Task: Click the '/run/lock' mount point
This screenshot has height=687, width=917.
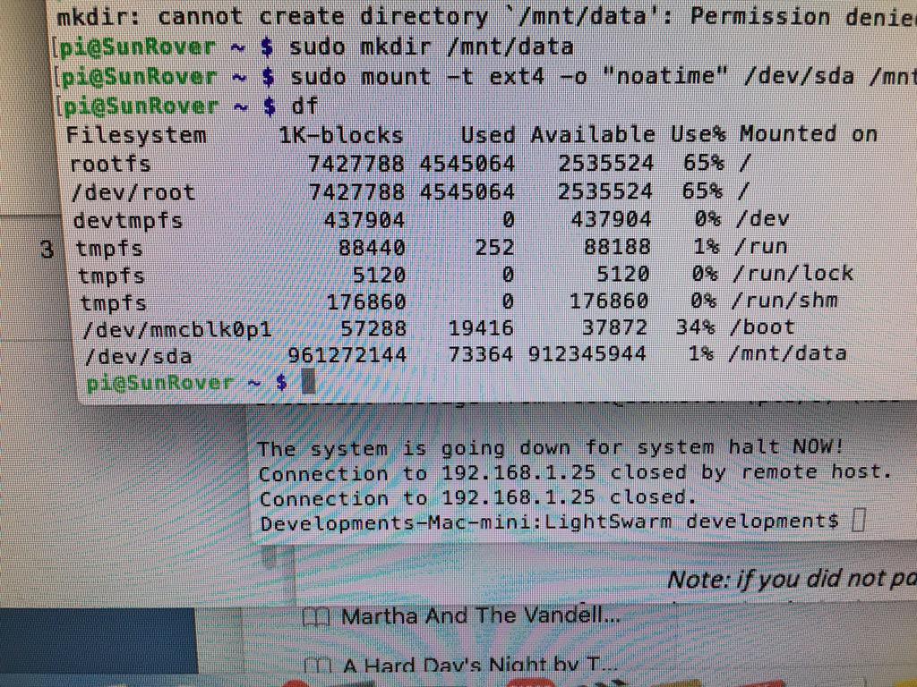Action: tap(793, 273)
